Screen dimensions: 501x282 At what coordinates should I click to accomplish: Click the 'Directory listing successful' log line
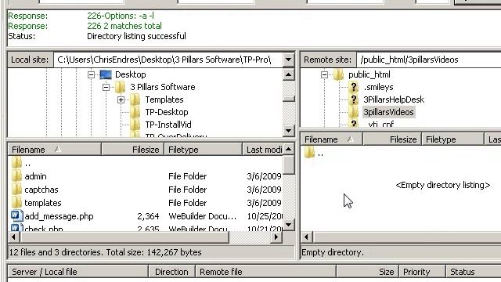point(136,36)
